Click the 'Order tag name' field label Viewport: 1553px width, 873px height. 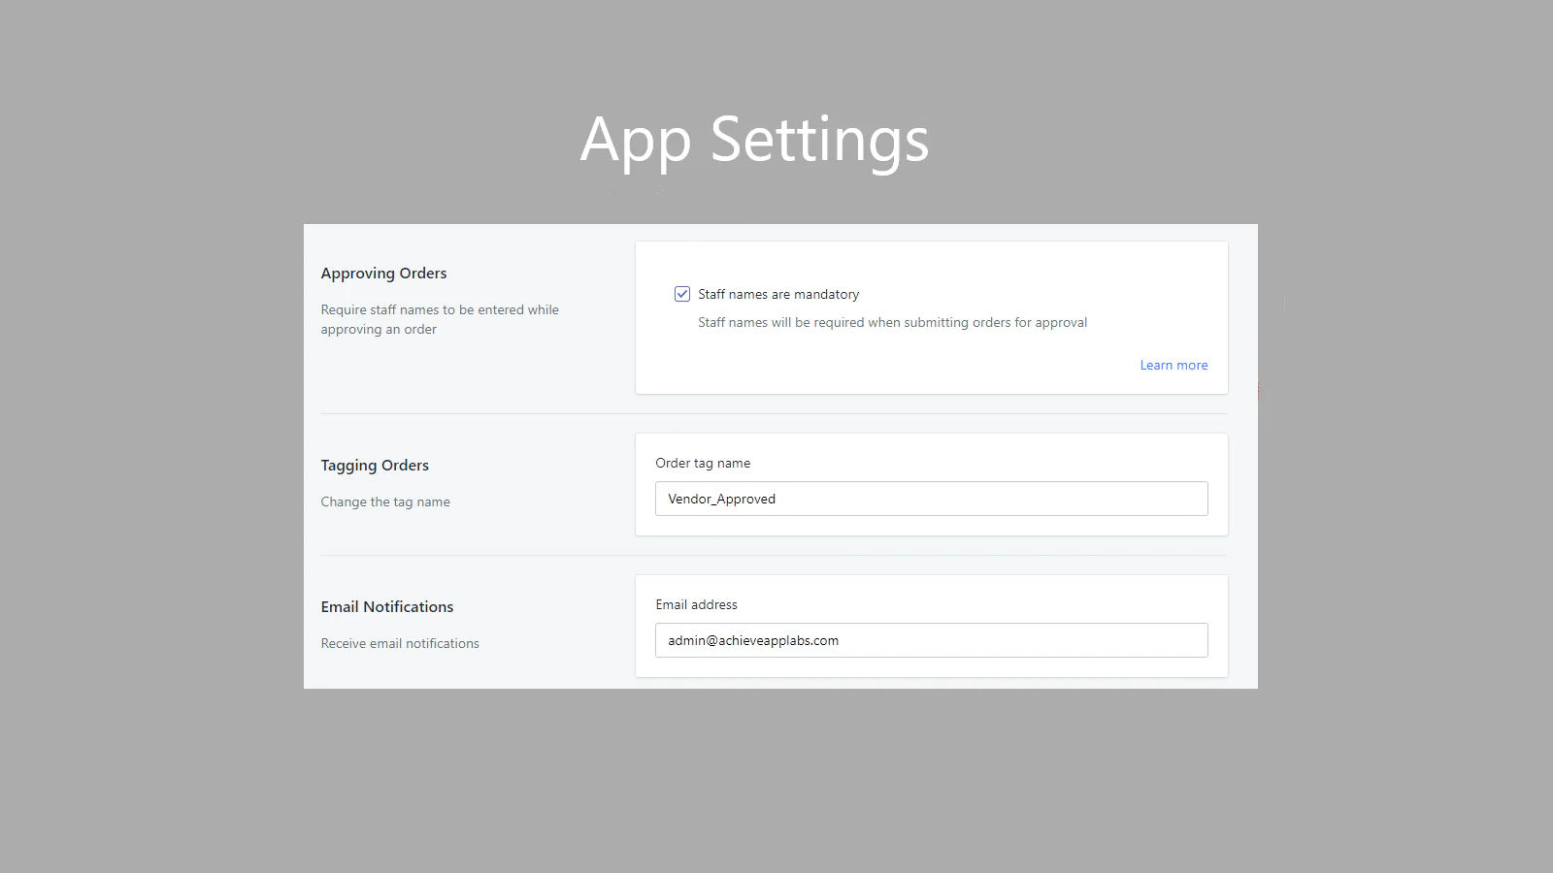coord(703,463)
